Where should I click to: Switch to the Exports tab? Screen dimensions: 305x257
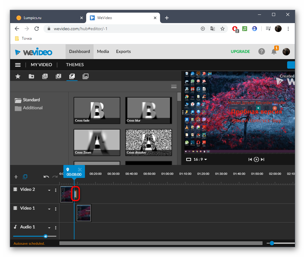[123, 51]
